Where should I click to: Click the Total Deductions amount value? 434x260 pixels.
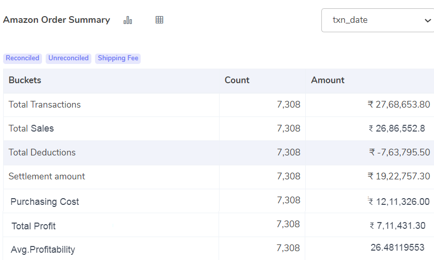(x=399, y=152)
